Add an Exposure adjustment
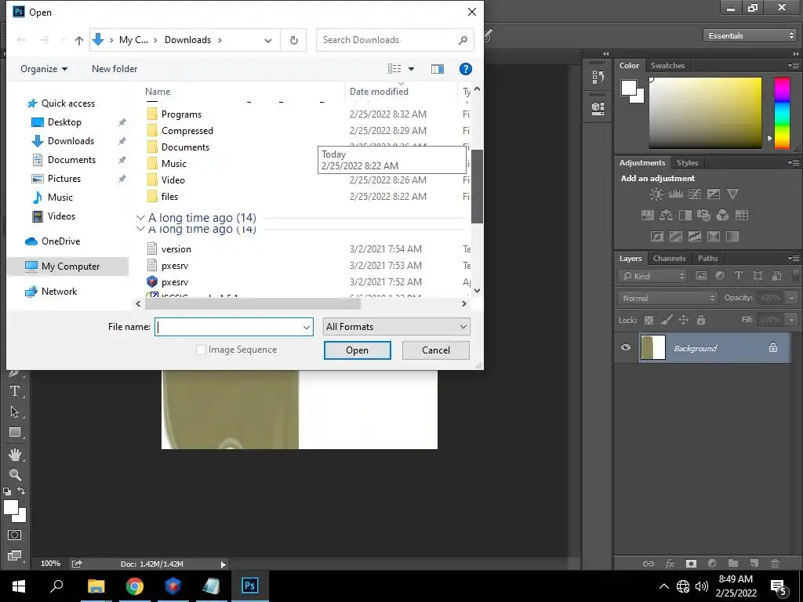 click(x=714, y=194)
